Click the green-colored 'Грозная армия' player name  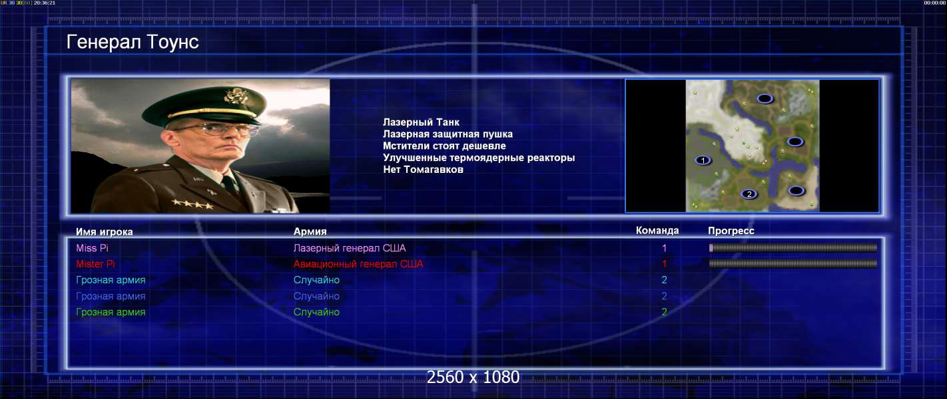pos(111,312)
